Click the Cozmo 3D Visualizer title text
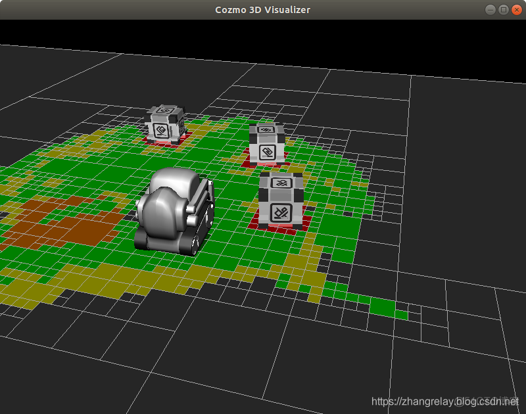Screen dimensions: 526x414 coord(262,10)
